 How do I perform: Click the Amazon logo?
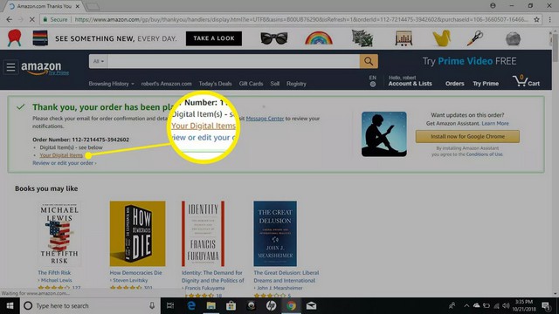41,68
